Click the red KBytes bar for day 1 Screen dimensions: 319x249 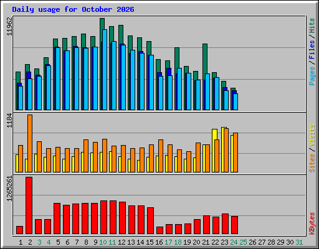point(20,230)
